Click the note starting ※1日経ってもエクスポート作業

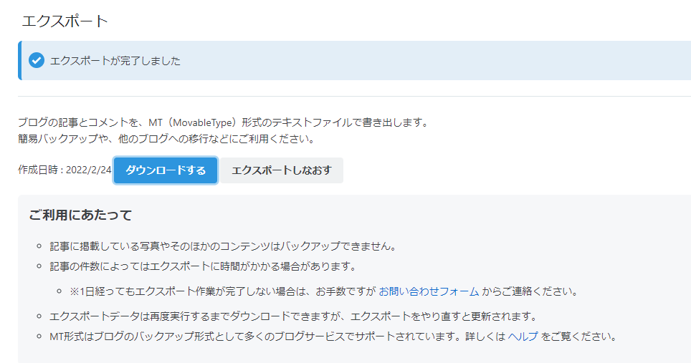(324, 291)
